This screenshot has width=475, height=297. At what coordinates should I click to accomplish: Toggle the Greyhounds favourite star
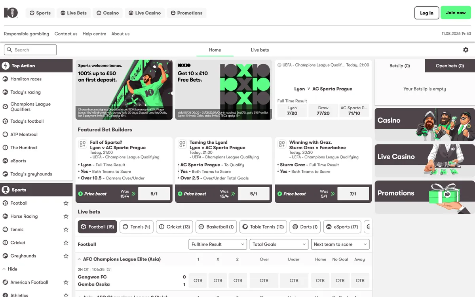pos(66,256)
